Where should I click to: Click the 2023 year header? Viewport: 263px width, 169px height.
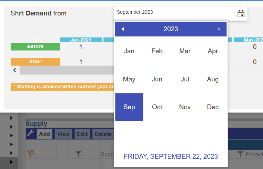tap(171, 29)
